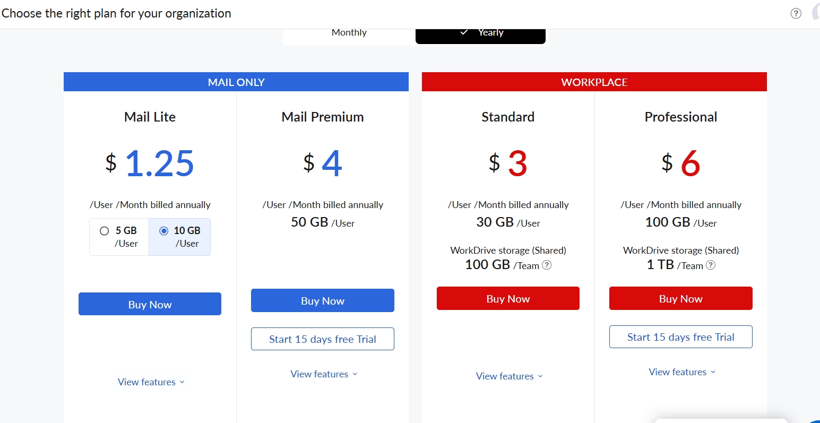
Task: Click info icon next to 1 TB /Team
Action: point(711,265)
